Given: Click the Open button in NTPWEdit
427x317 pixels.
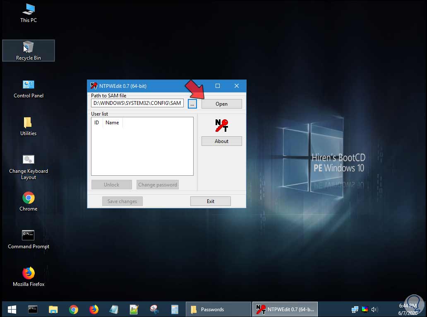Looking at the screenshot, I should pyautogui.click(x=222, y=104).
